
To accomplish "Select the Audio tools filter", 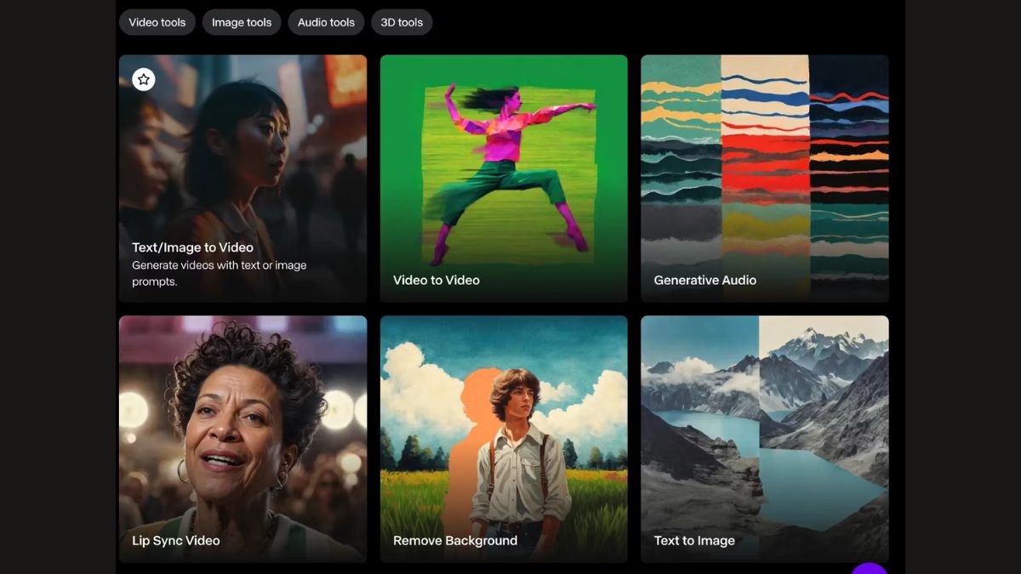I will [326, 22].
